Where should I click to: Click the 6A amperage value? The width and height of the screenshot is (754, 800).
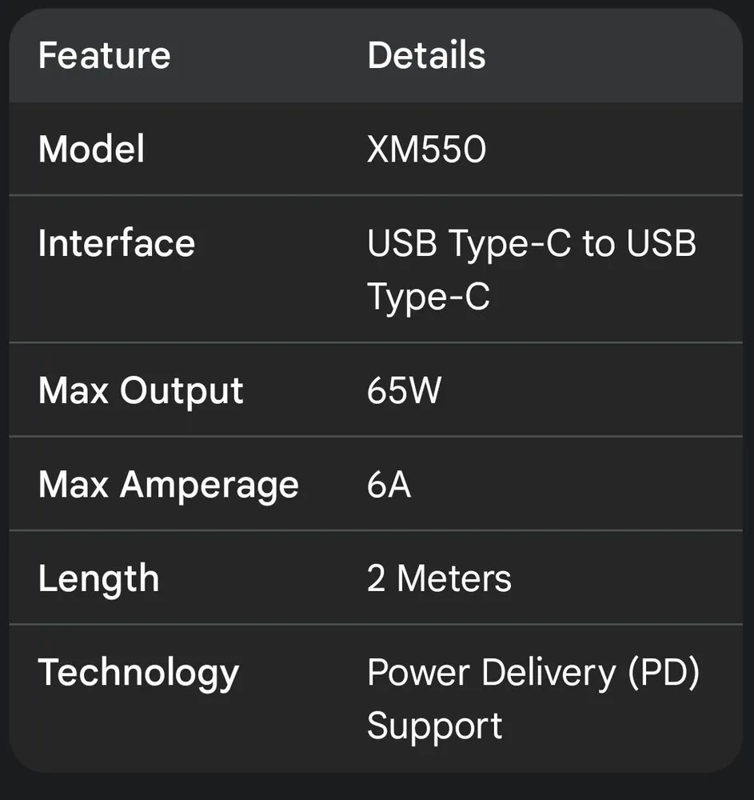point(389,485)
